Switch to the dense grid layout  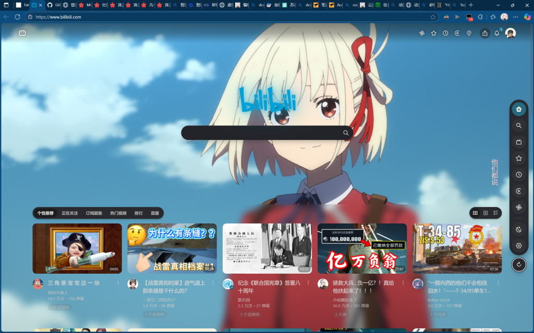point(476,213)
